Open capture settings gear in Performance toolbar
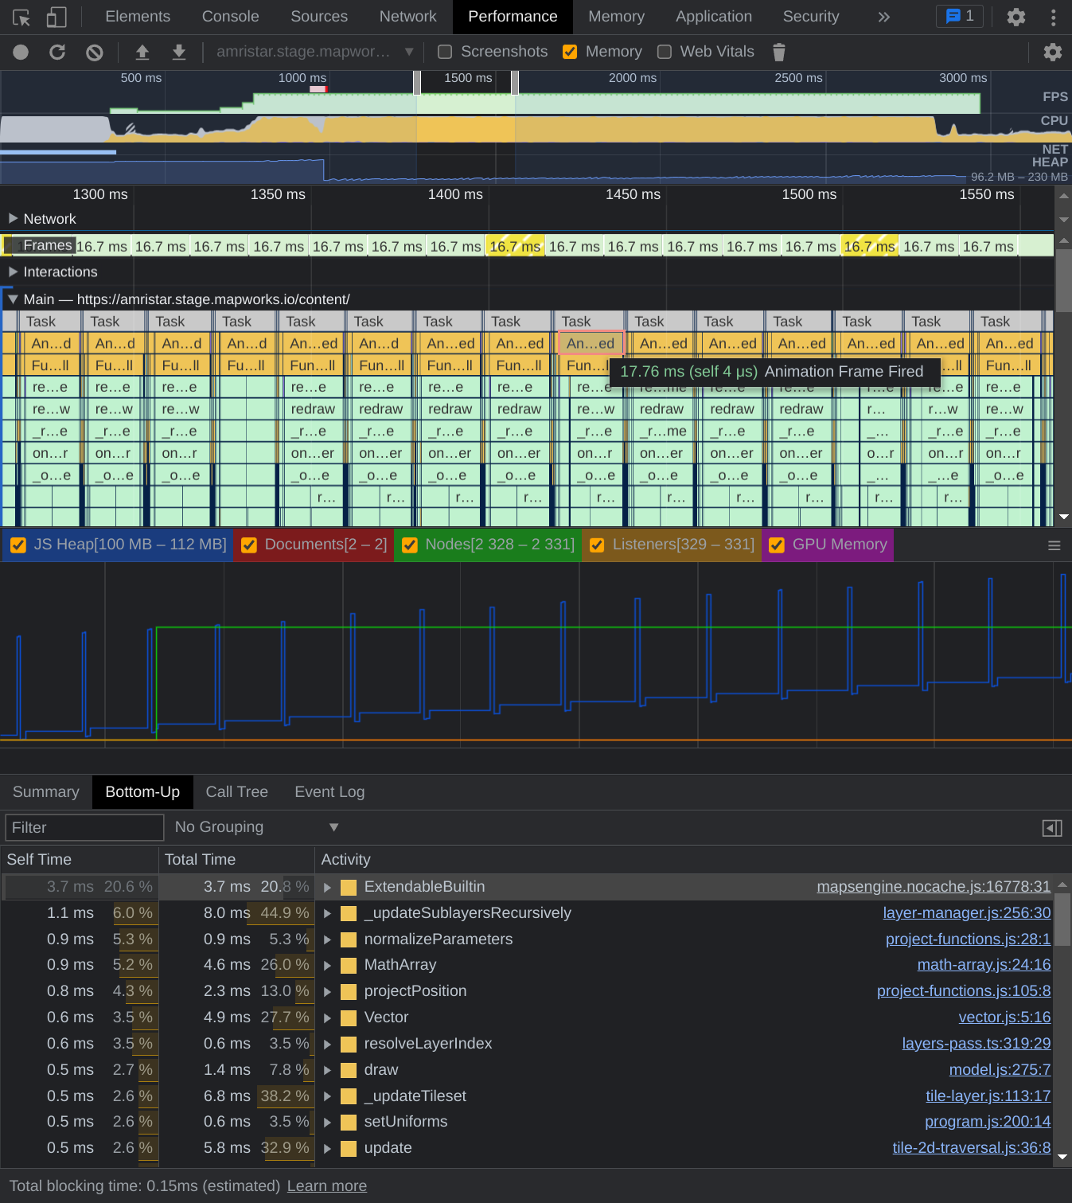Viewport: 1072px width, 1203px height. (x=1053, y=52)
